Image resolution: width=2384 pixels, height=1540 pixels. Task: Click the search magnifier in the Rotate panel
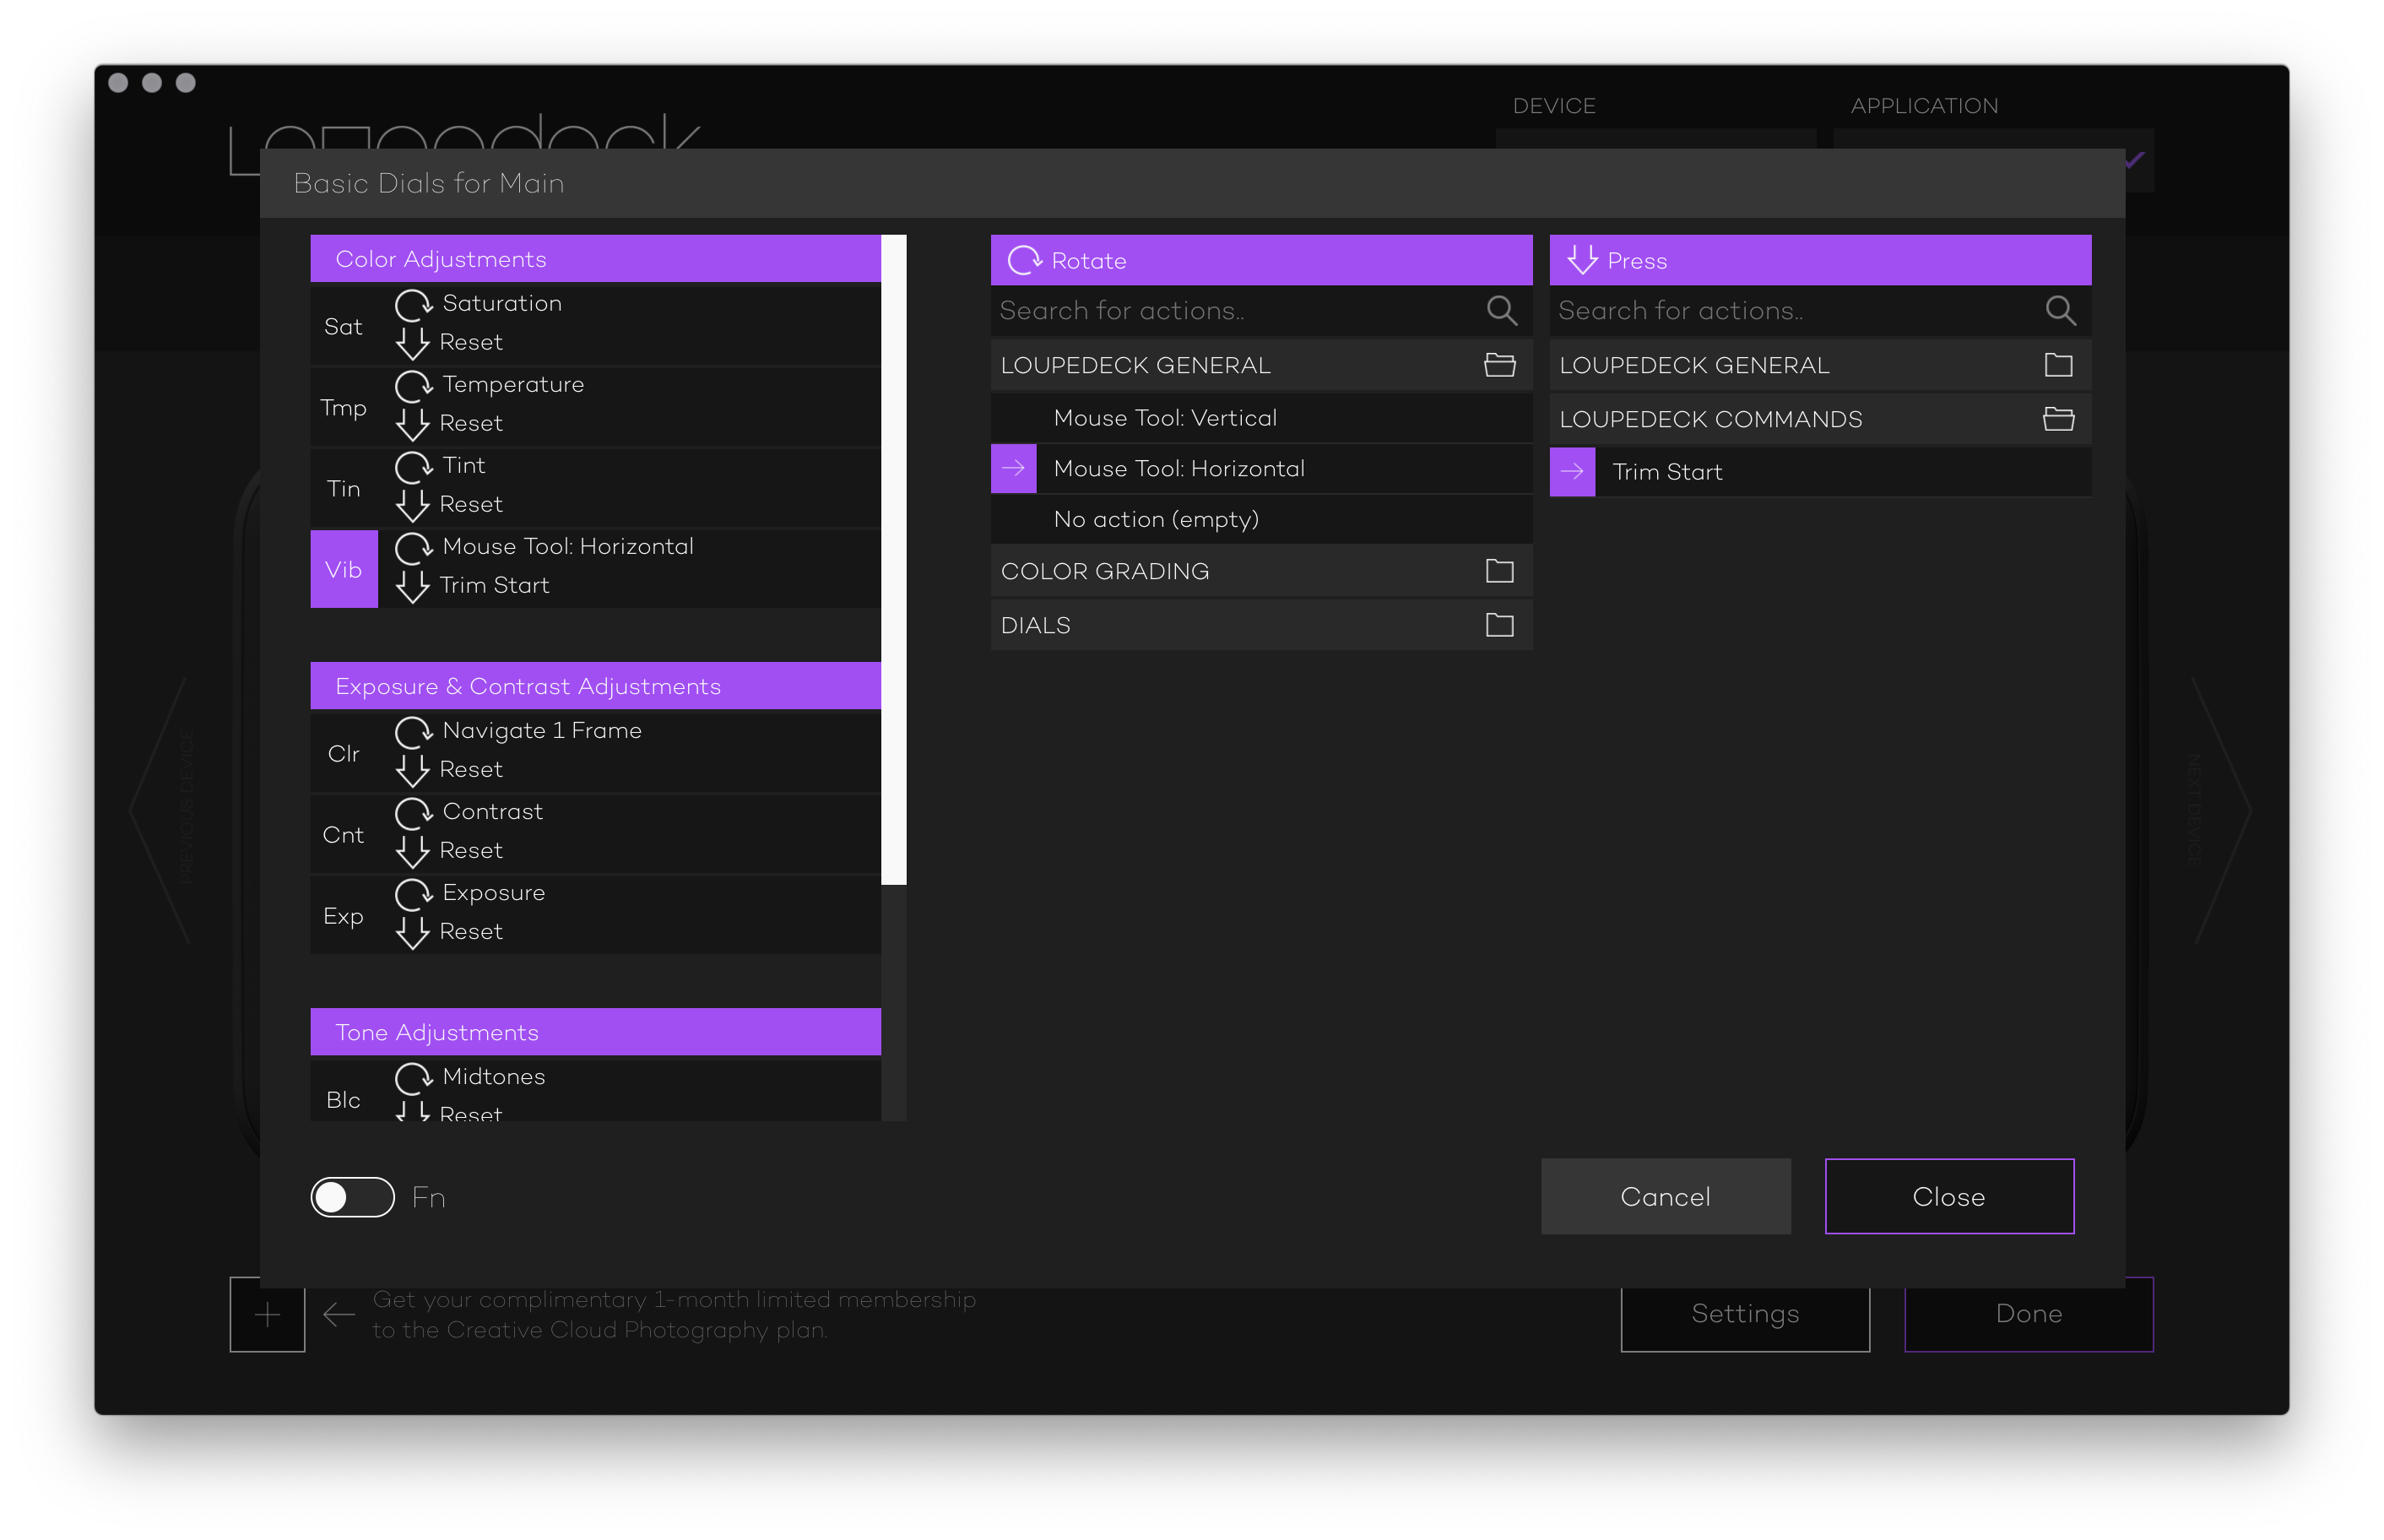click(1501, 311)
